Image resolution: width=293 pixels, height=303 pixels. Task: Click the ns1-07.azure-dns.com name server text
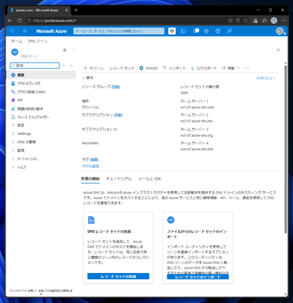pos(197,107)
